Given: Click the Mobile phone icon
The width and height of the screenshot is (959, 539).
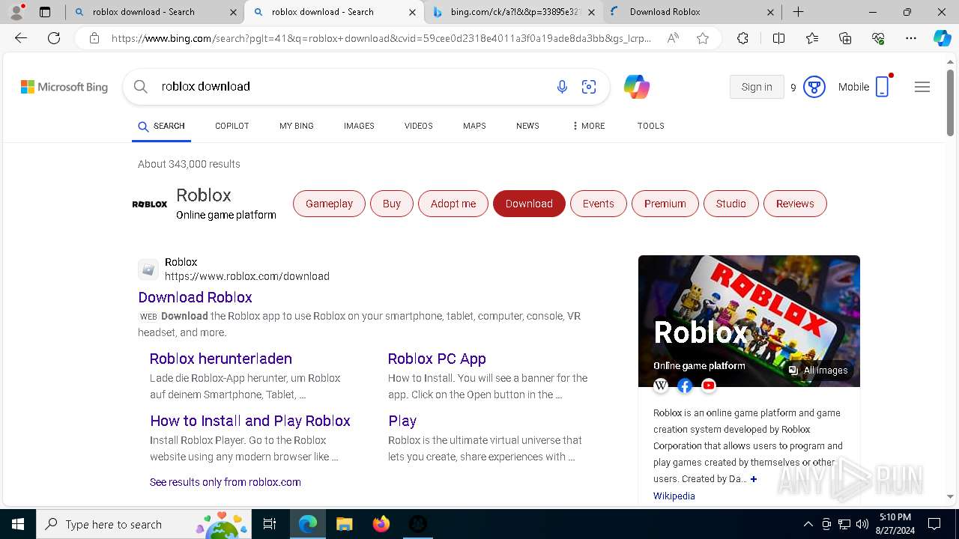Looking at the screenshot, I should coord(883,87).
